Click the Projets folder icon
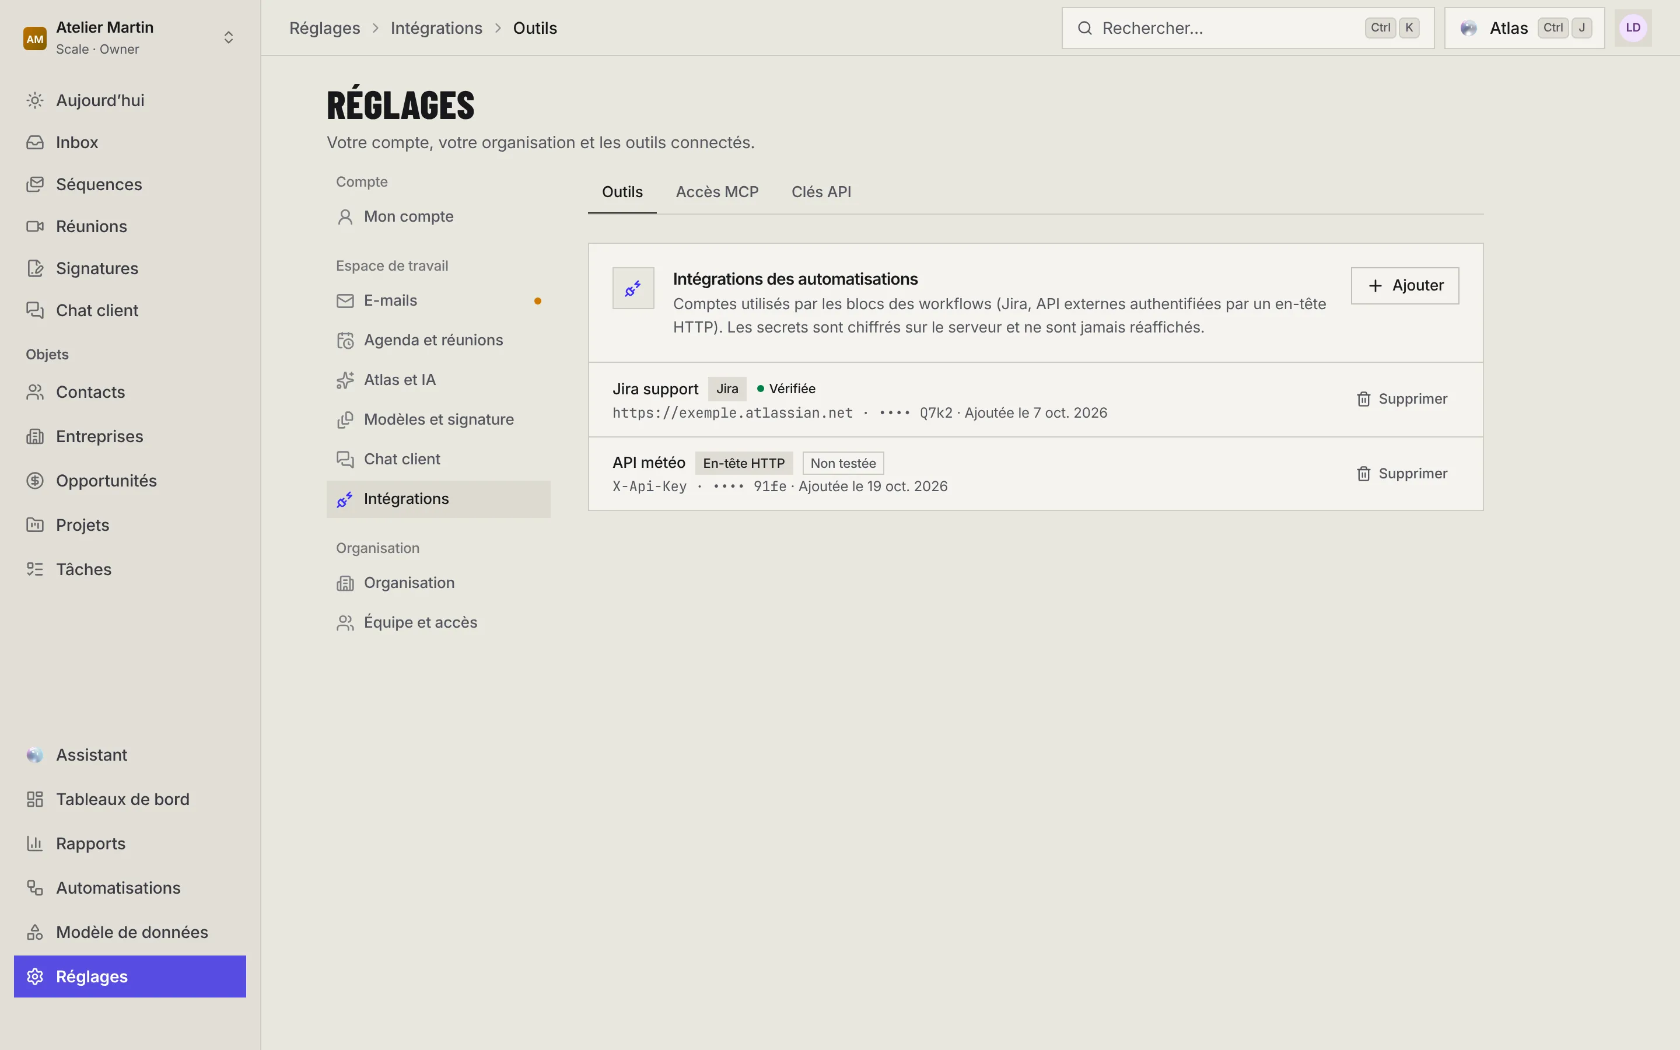Screen dimensions: 1680x1050 (35, 525)
